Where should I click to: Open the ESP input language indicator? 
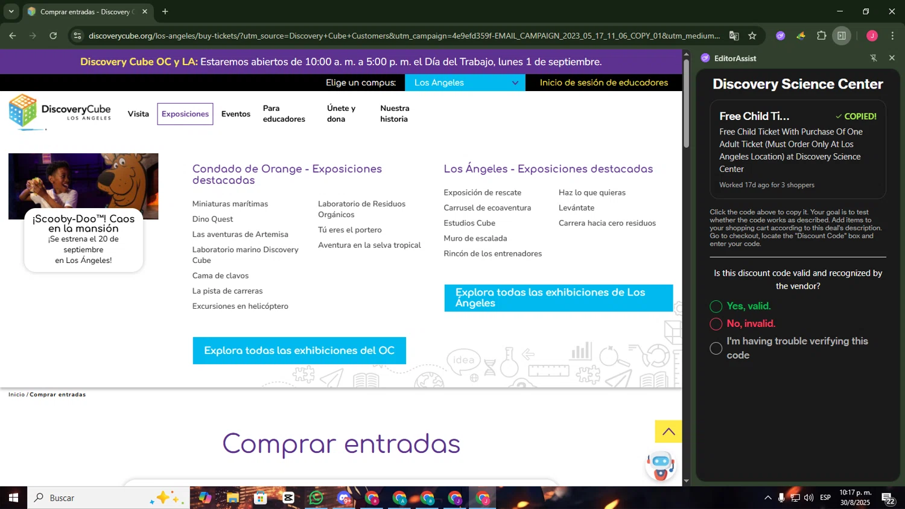point(825,498)
